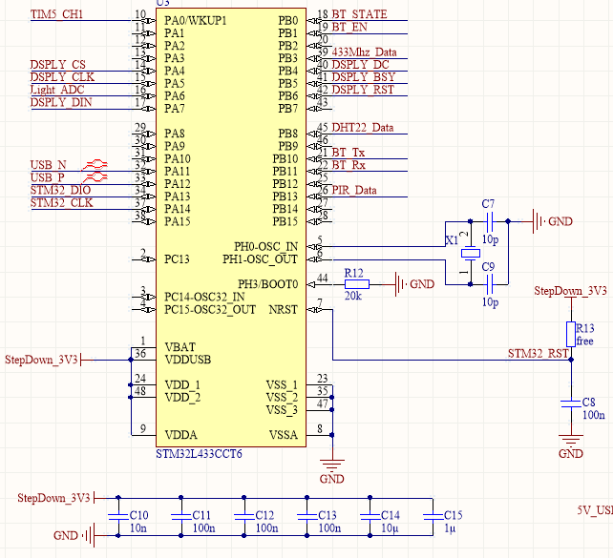Select resistor R13 symbol
Screen dimensions: 613x558
(571, 334)
